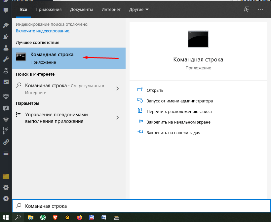
Task: Click the Windows Start button
Action: point(6,217)
